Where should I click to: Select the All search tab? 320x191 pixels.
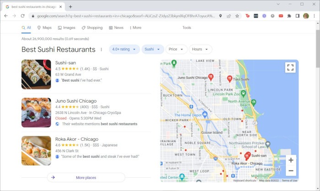click(x=26, y=28)
